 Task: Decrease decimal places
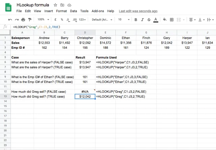point(68,20)
